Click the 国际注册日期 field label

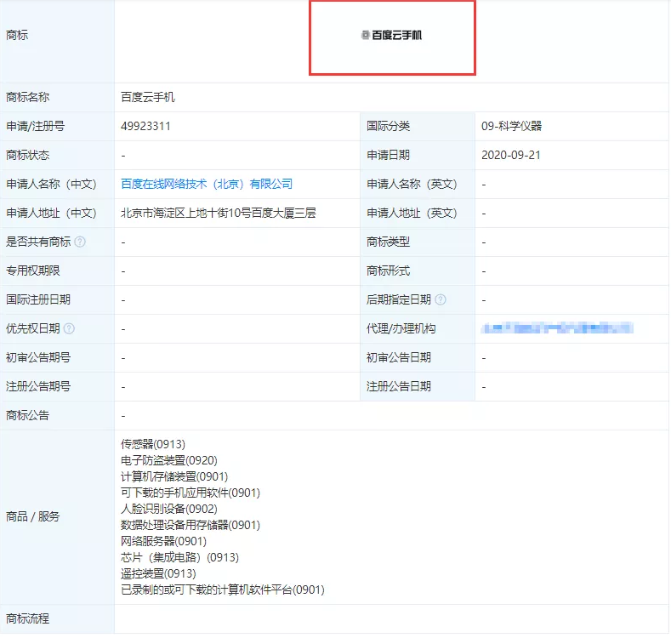[x=38, y=299]
